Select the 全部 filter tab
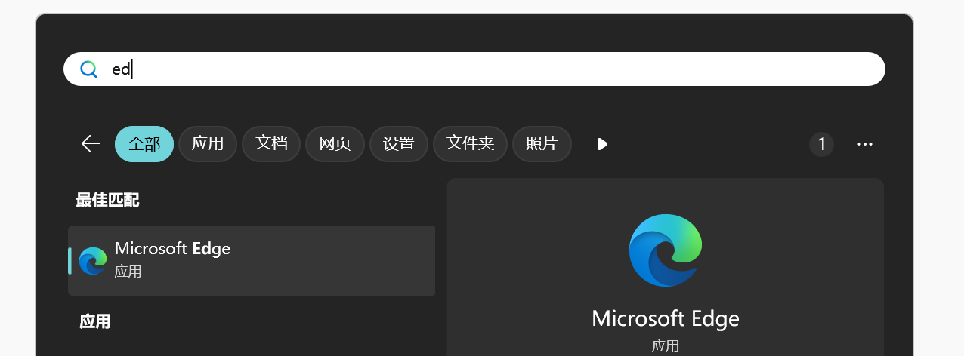The width and height of the screenshot is (964, 356). point(144,143)
